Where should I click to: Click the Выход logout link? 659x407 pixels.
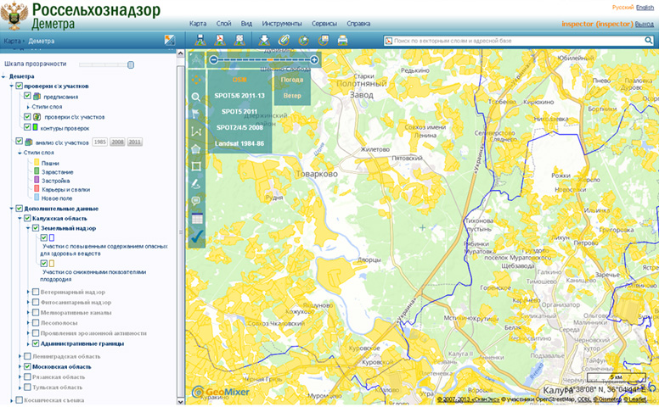(x=645, y=25)
